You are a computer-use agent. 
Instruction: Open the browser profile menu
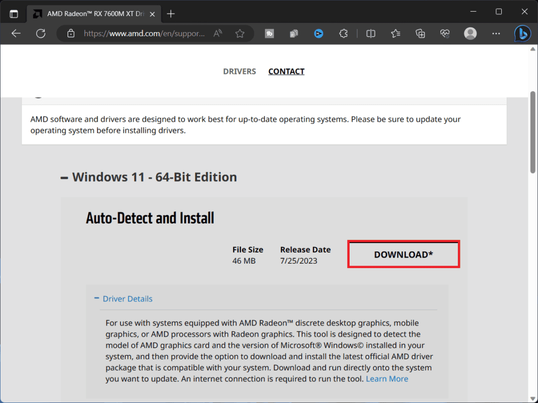[x=470, y=33]
